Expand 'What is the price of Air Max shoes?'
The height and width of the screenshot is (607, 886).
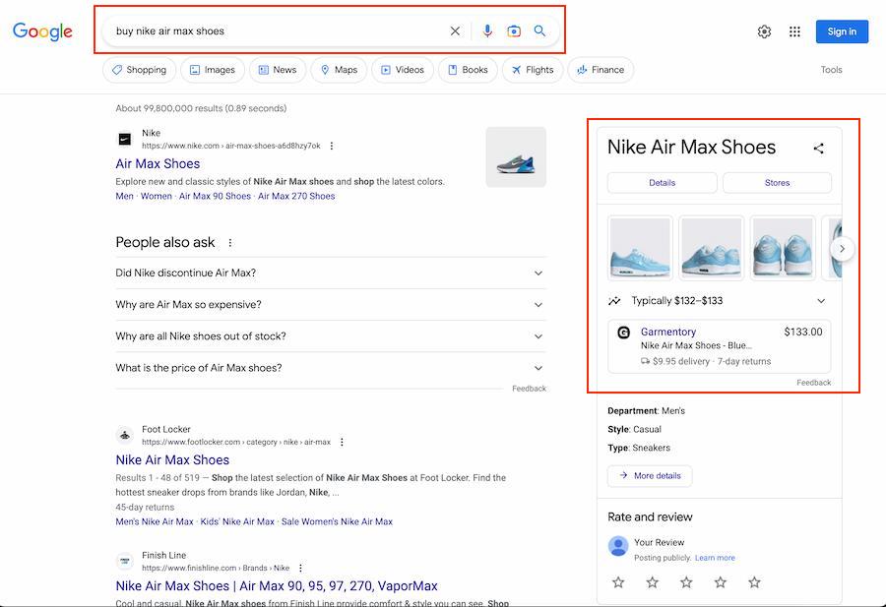[331, 368]
